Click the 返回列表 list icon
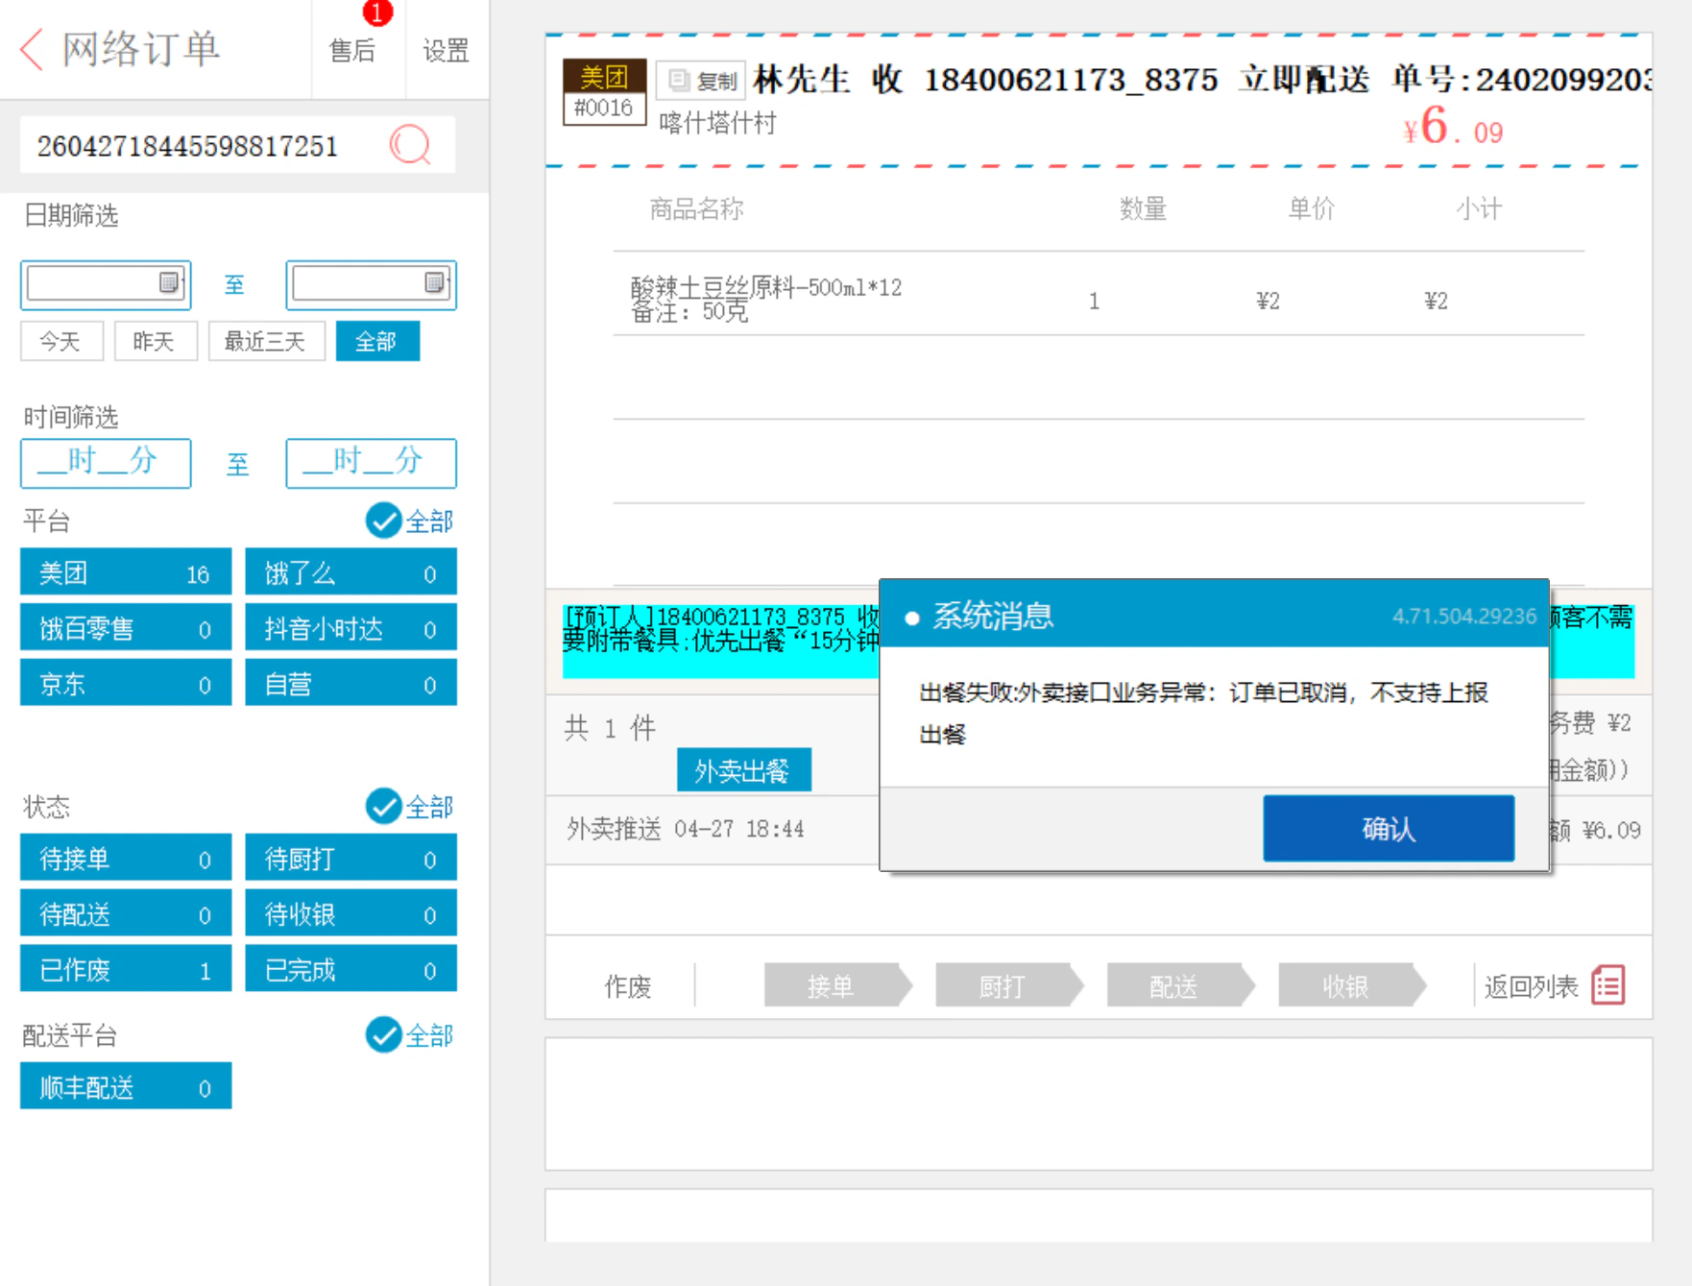The height and width of the screenshot is (1286, 1692). coord(1608,985)
